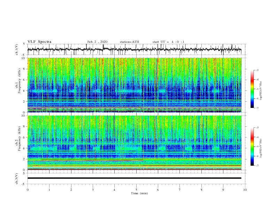Click the ch.1 spectrogram panel
The height and width of the screenshot is (213, 276).
click(134, 85)
